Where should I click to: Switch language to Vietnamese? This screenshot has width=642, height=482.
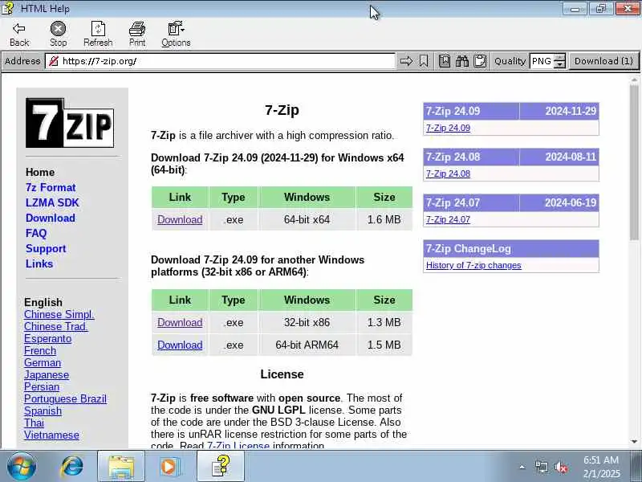click(51, 435)
